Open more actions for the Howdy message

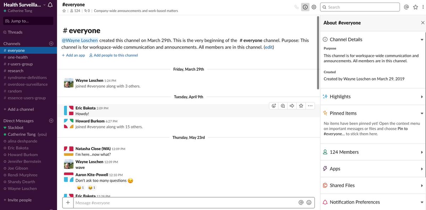point(310,106)
